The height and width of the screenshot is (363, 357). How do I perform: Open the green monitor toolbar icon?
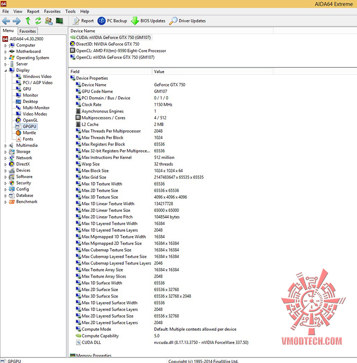(x=59, y=21)
